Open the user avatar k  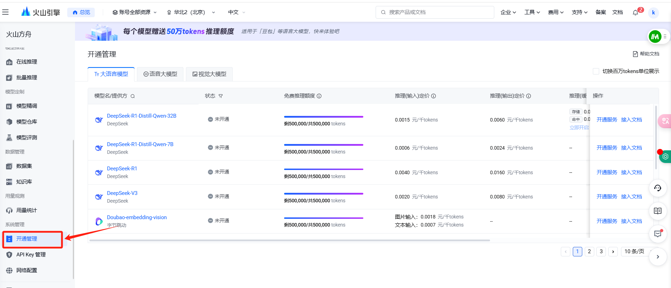(653, 13)
